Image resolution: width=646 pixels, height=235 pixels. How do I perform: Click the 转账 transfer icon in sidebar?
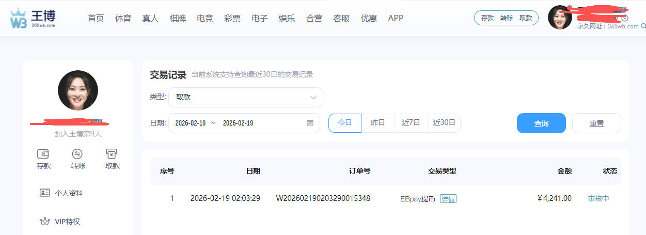click(x=77, y=154)
